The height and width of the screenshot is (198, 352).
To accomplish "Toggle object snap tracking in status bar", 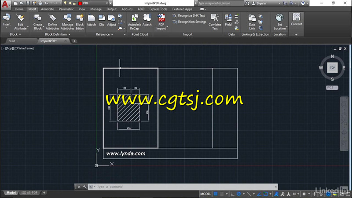I will coord(259,194).
